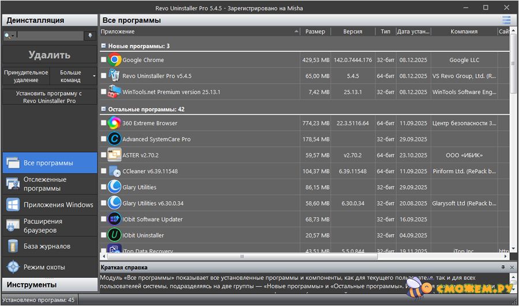The width and height of the screenshot is (519, 306).
Task: Click into the program search field
Action: pyautogui.click(x=50, y=36)
